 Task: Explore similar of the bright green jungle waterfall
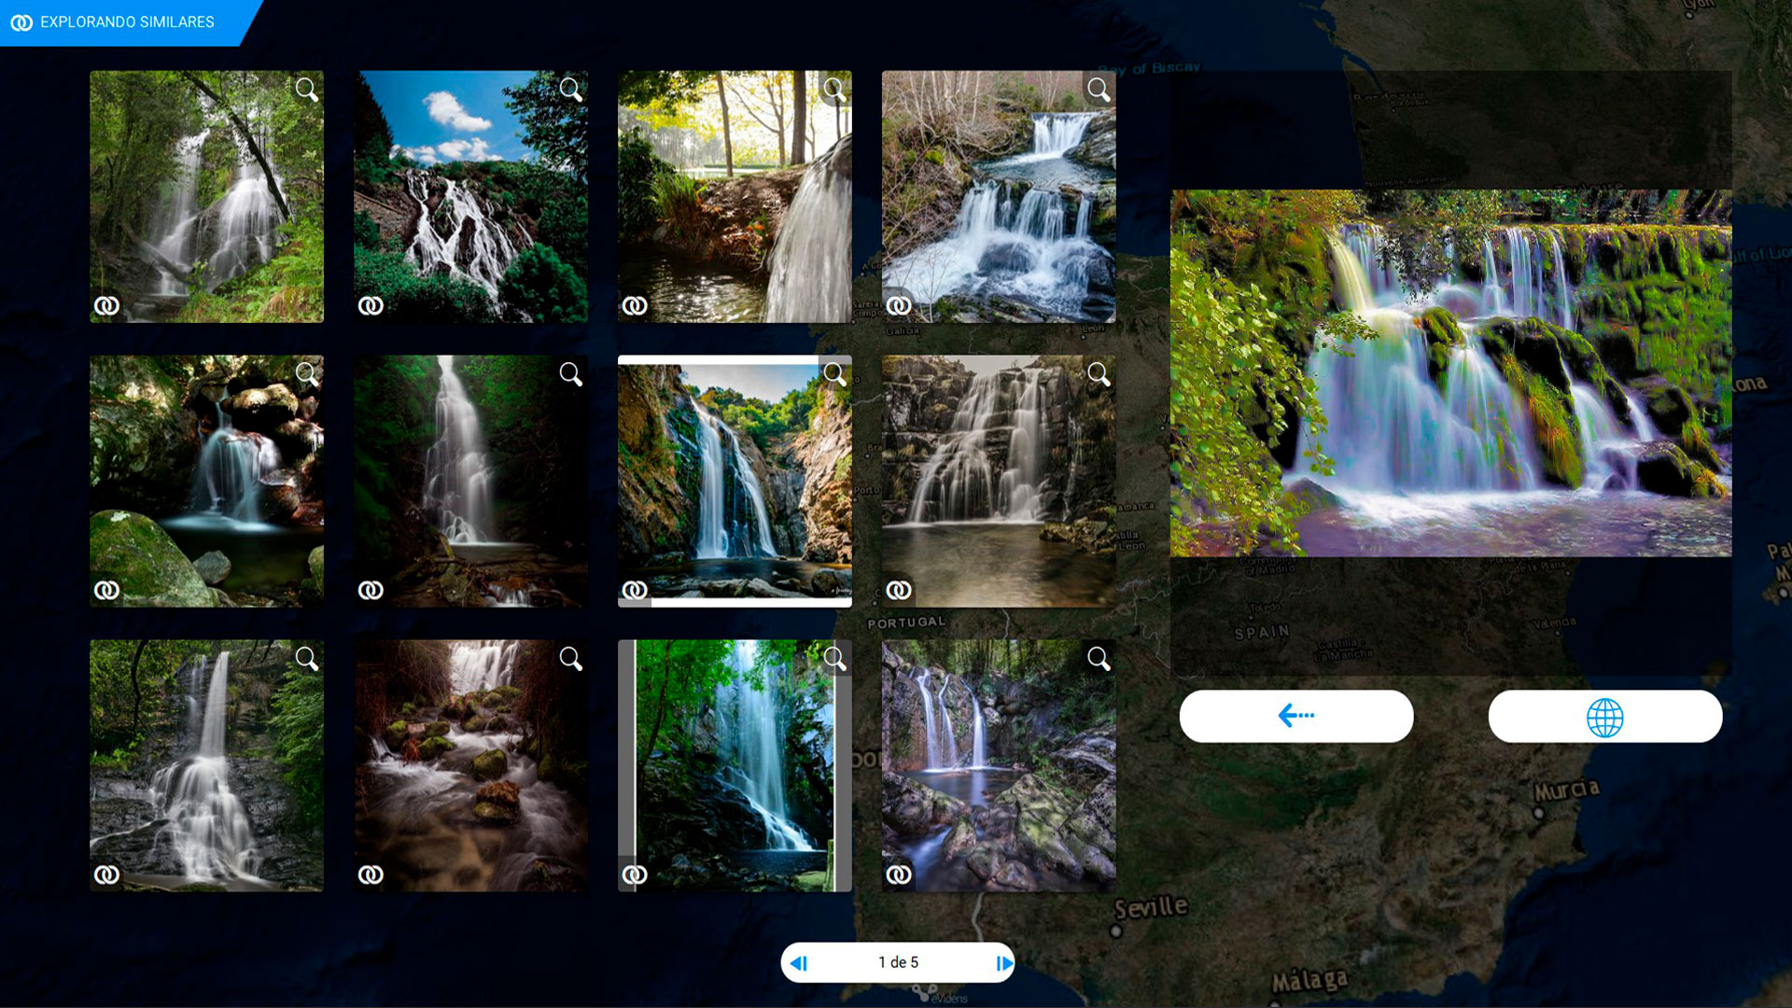[635, 875]
